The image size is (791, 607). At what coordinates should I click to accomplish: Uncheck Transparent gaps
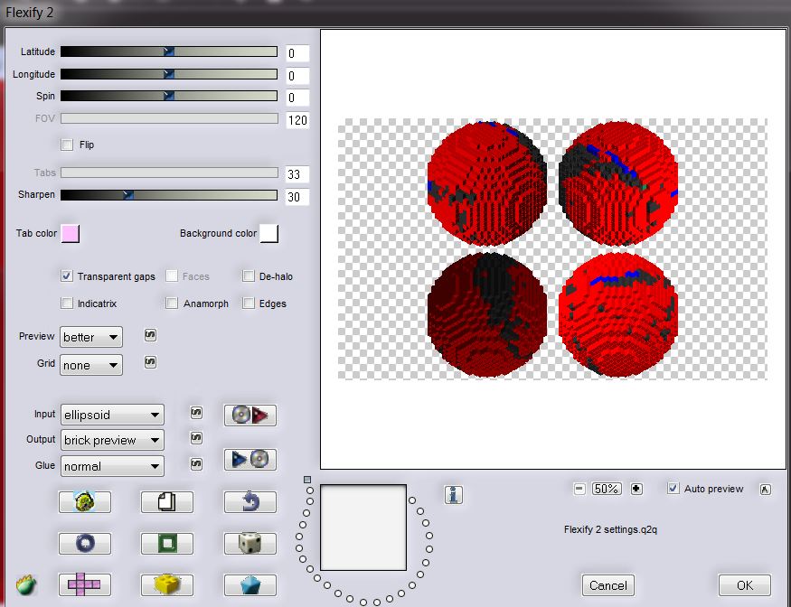(x=67, y=275)
